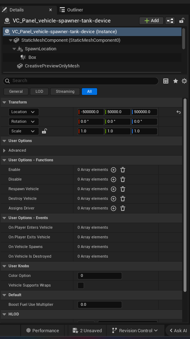Click the Box component burst icon
190x339 pixels.
(x=23, y=57)
